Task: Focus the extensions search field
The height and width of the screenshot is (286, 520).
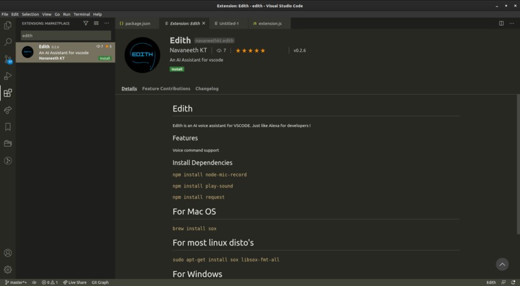Action: point(66,36)
